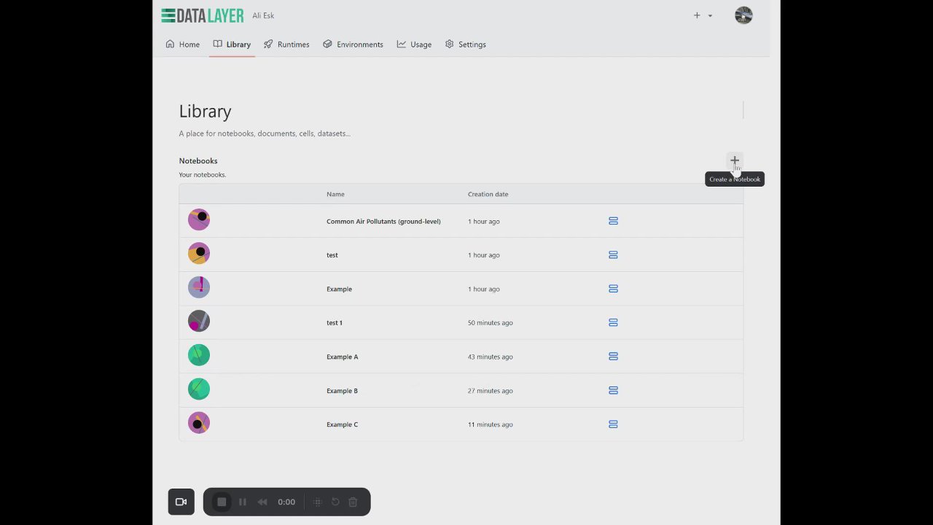Open the notebook named test

point(332,254)
